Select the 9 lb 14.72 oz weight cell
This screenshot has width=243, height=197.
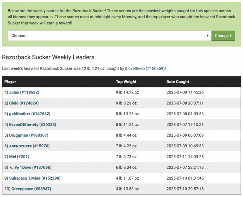[x=127, y=92]
